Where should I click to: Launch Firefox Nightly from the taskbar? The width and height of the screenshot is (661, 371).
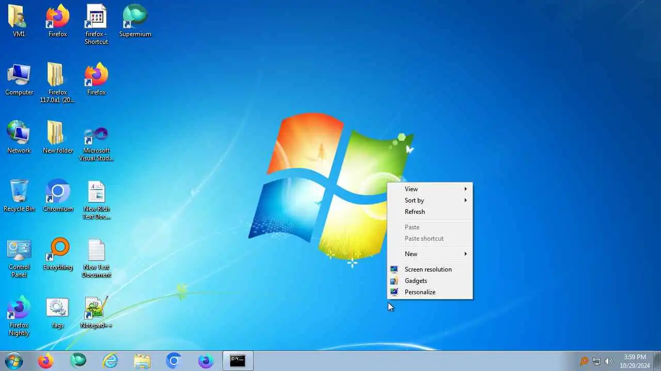[x=206, y=361]
